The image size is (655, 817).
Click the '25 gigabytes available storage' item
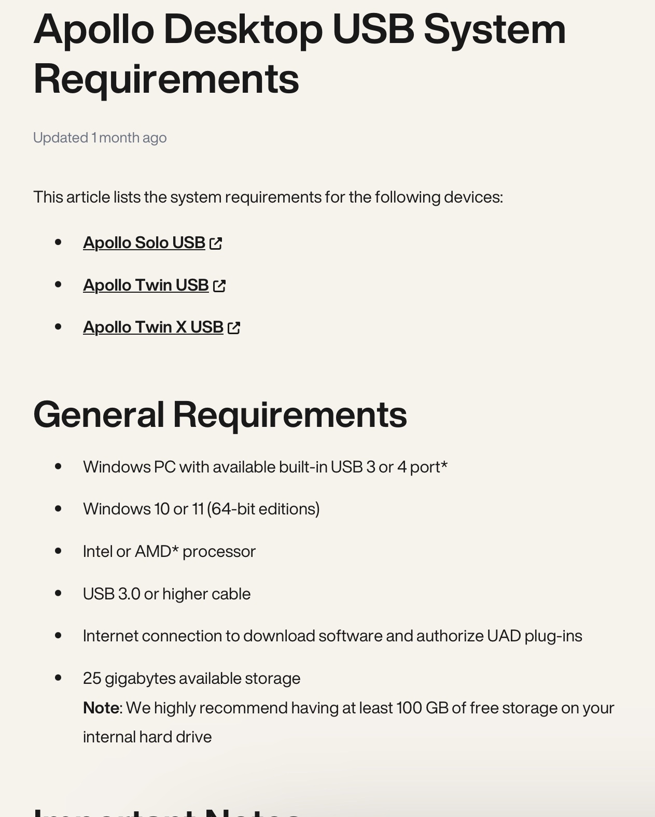click(x=191, y=679)
